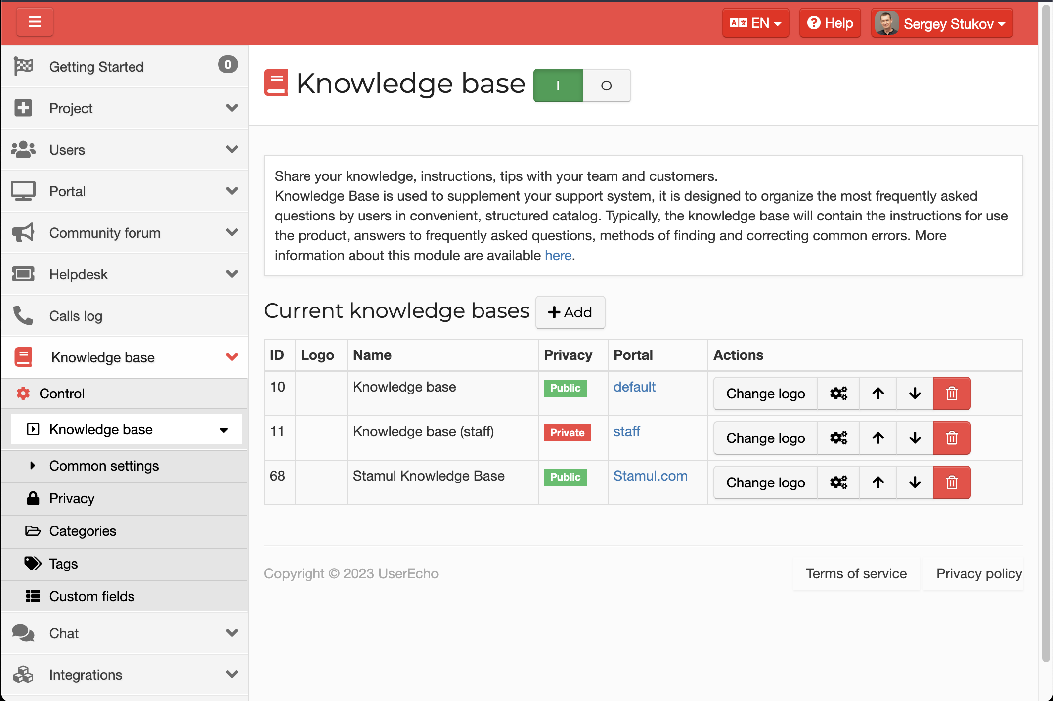Click the Getting Started flag icon
1053x701 pixels.
23,66
